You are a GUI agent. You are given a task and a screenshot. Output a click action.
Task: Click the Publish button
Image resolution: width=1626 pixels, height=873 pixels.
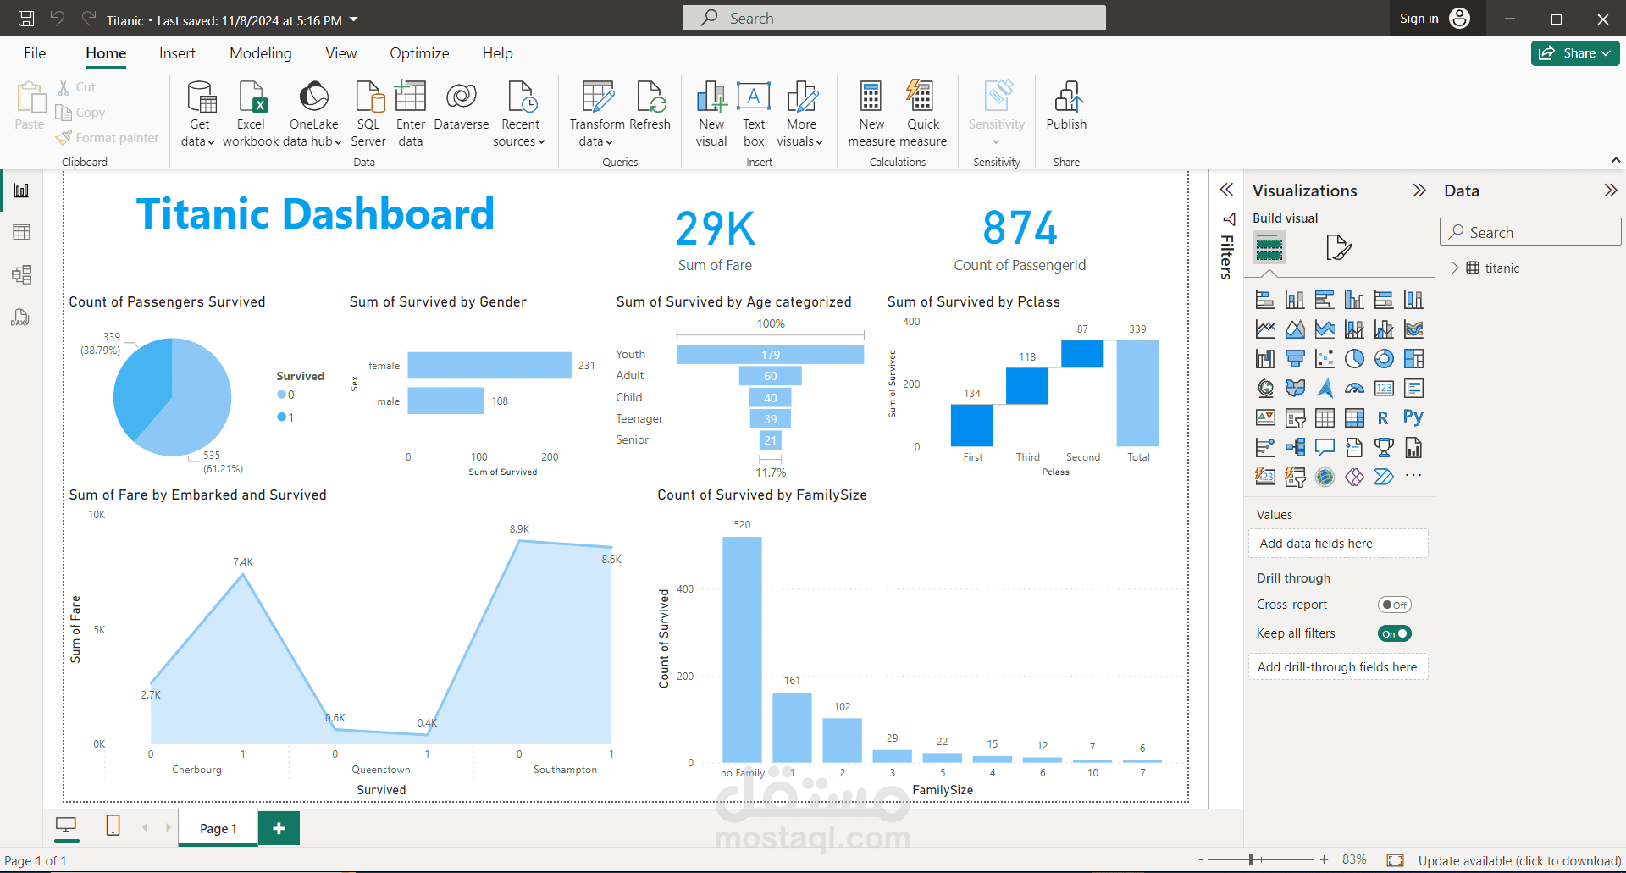[1066, 107]
